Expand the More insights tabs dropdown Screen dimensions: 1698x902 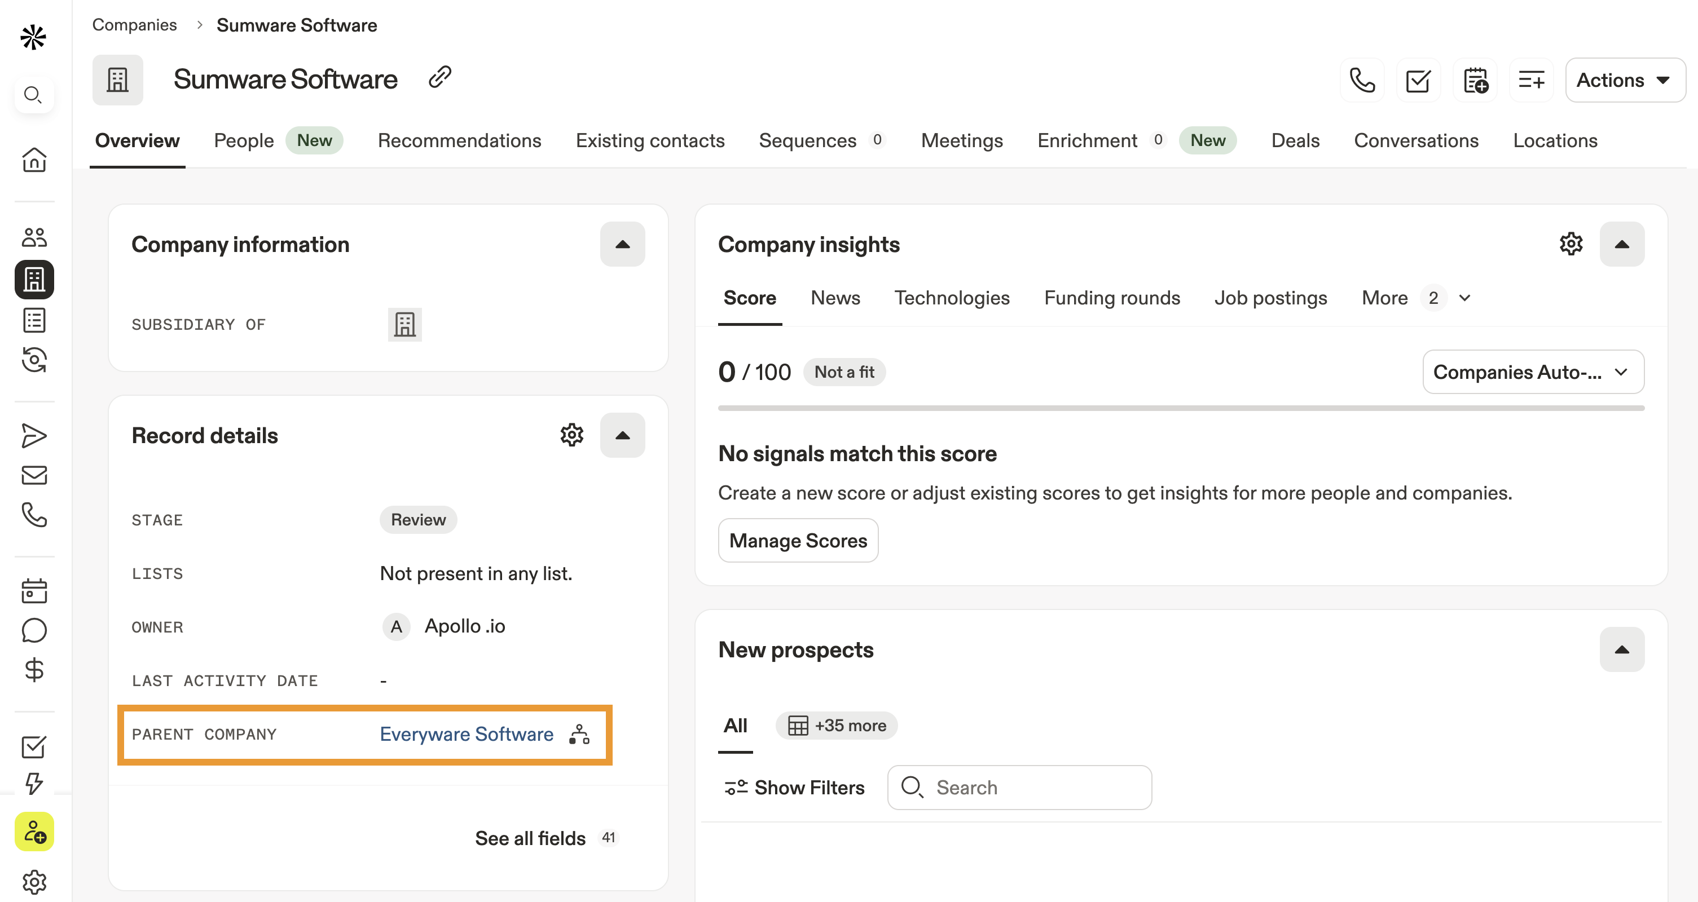(1416, 298)
